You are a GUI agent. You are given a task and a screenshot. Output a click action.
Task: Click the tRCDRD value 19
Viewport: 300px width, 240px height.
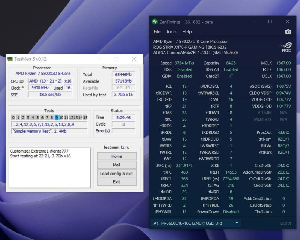184,99
